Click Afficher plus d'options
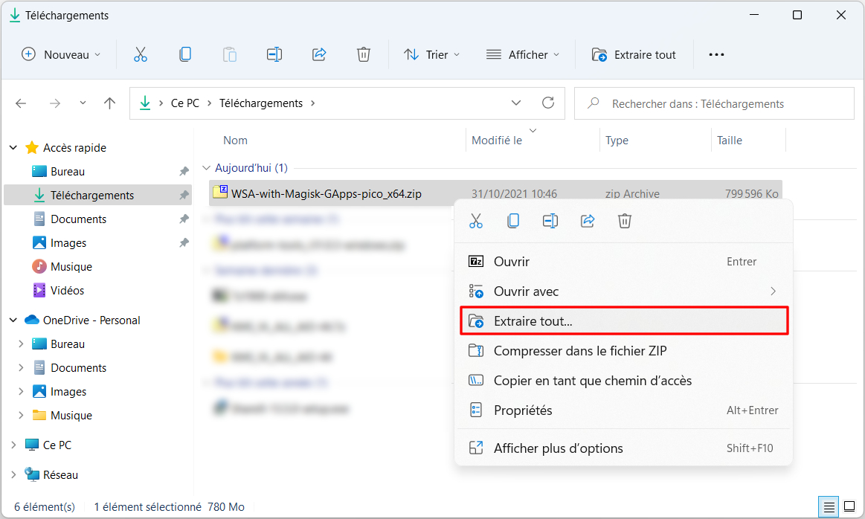This screenshot has width=865, height=519. pos(623,448)
